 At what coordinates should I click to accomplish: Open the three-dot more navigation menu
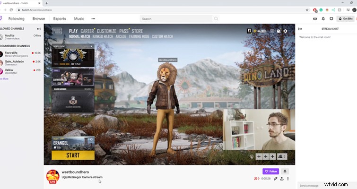pyautogui.click(x=93, y=18)
